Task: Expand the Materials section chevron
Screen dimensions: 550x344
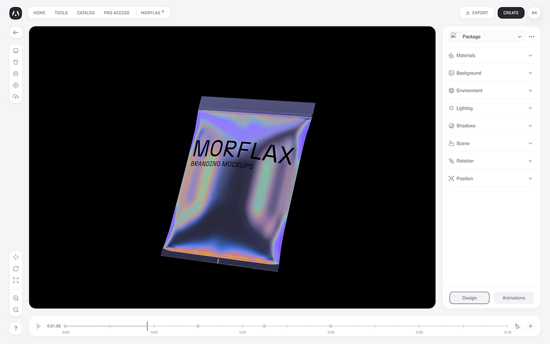Action: 530,56
